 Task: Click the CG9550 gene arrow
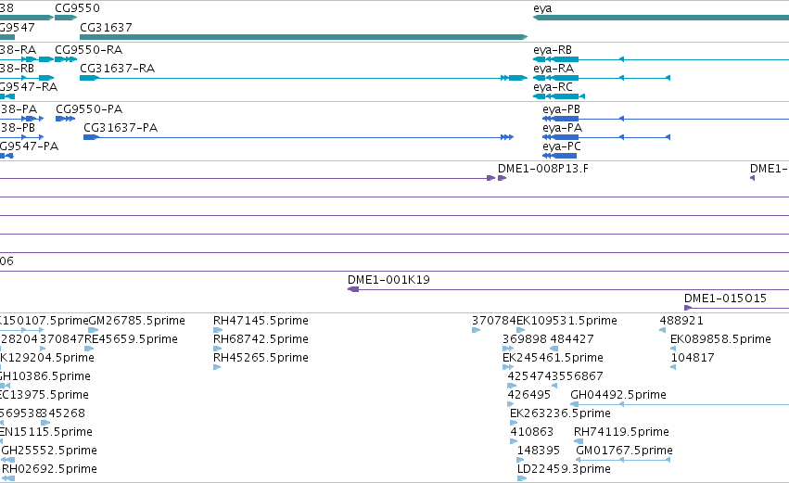pyautogui.click(x=66, y=18)
